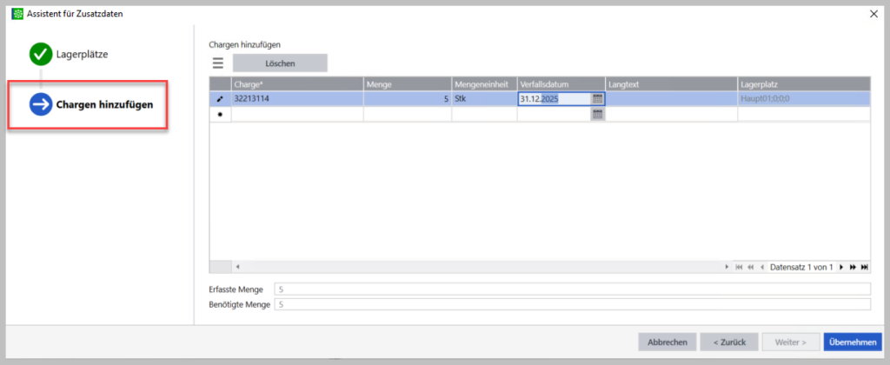Viewport: 890px width, 365px height.
Task: Click Übernehmen to apply the batches
Action: click(x=852, y=342)
